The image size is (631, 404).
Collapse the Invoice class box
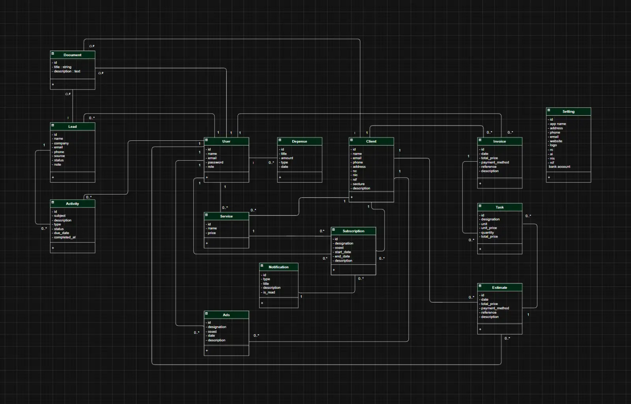480,140
